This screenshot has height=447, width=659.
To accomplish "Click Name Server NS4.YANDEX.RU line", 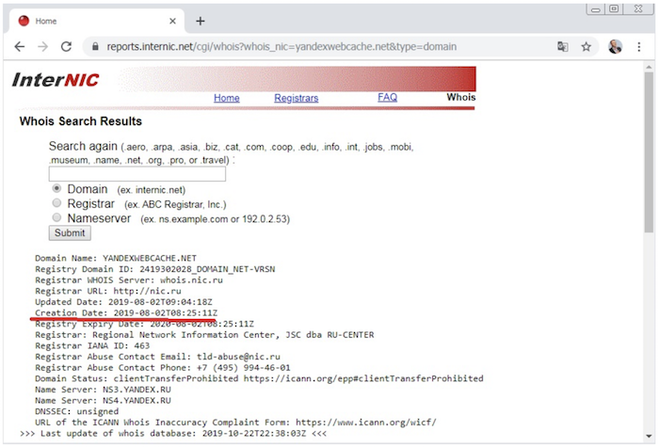I will [103, 400].
